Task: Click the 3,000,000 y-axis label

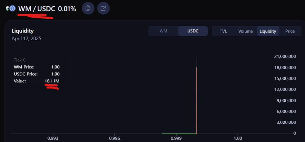Action: (286, 122)
